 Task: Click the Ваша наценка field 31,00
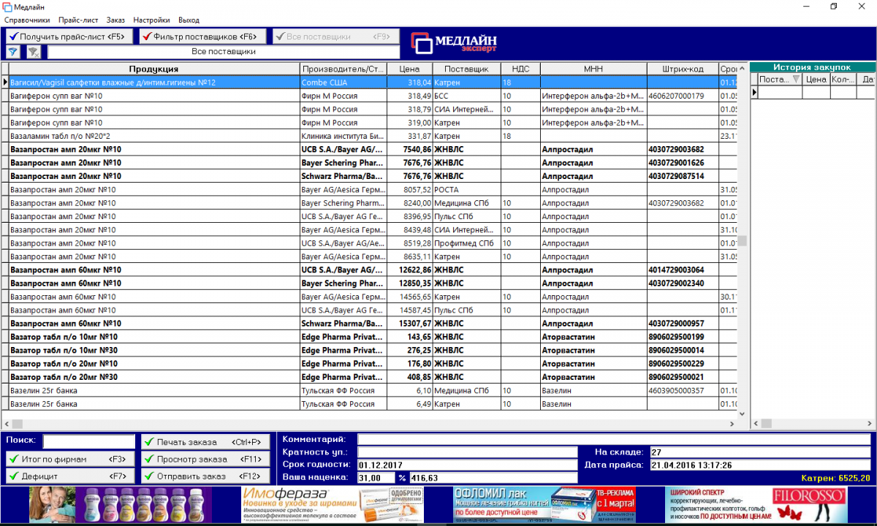coord(376,478)
